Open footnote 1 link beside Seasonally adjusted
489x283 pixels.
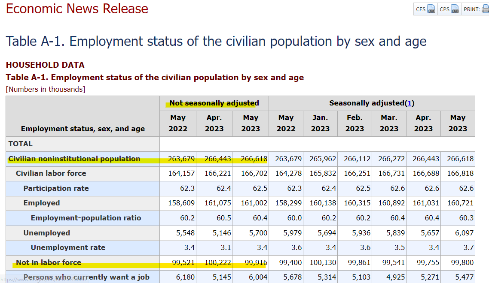410,103
